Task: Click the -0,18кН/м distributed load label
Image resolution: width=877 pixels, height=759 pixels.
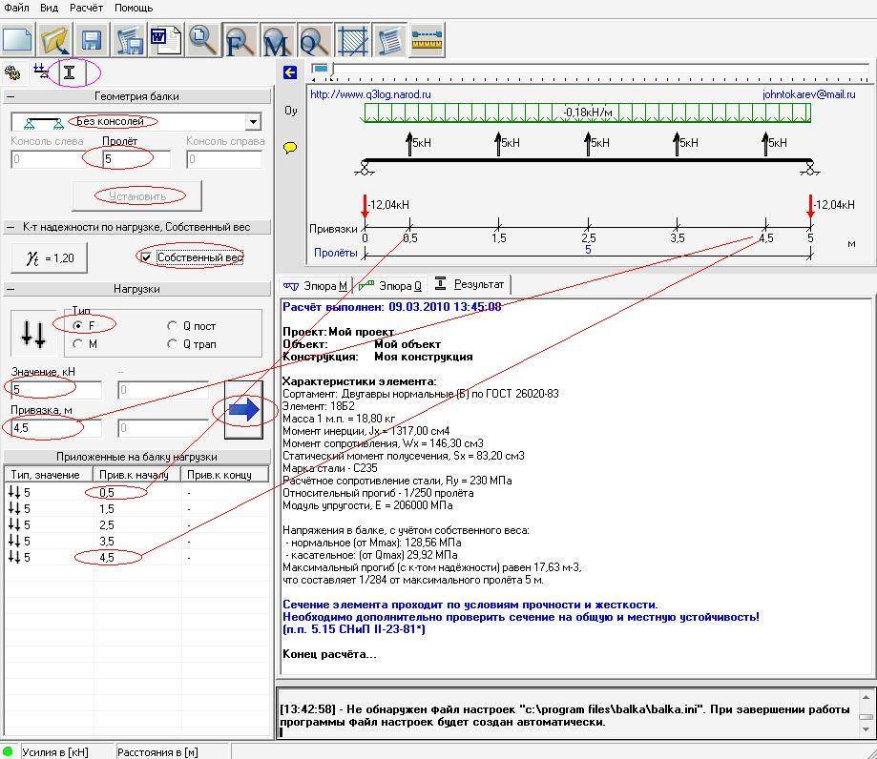Action: (x=587, y=113)
